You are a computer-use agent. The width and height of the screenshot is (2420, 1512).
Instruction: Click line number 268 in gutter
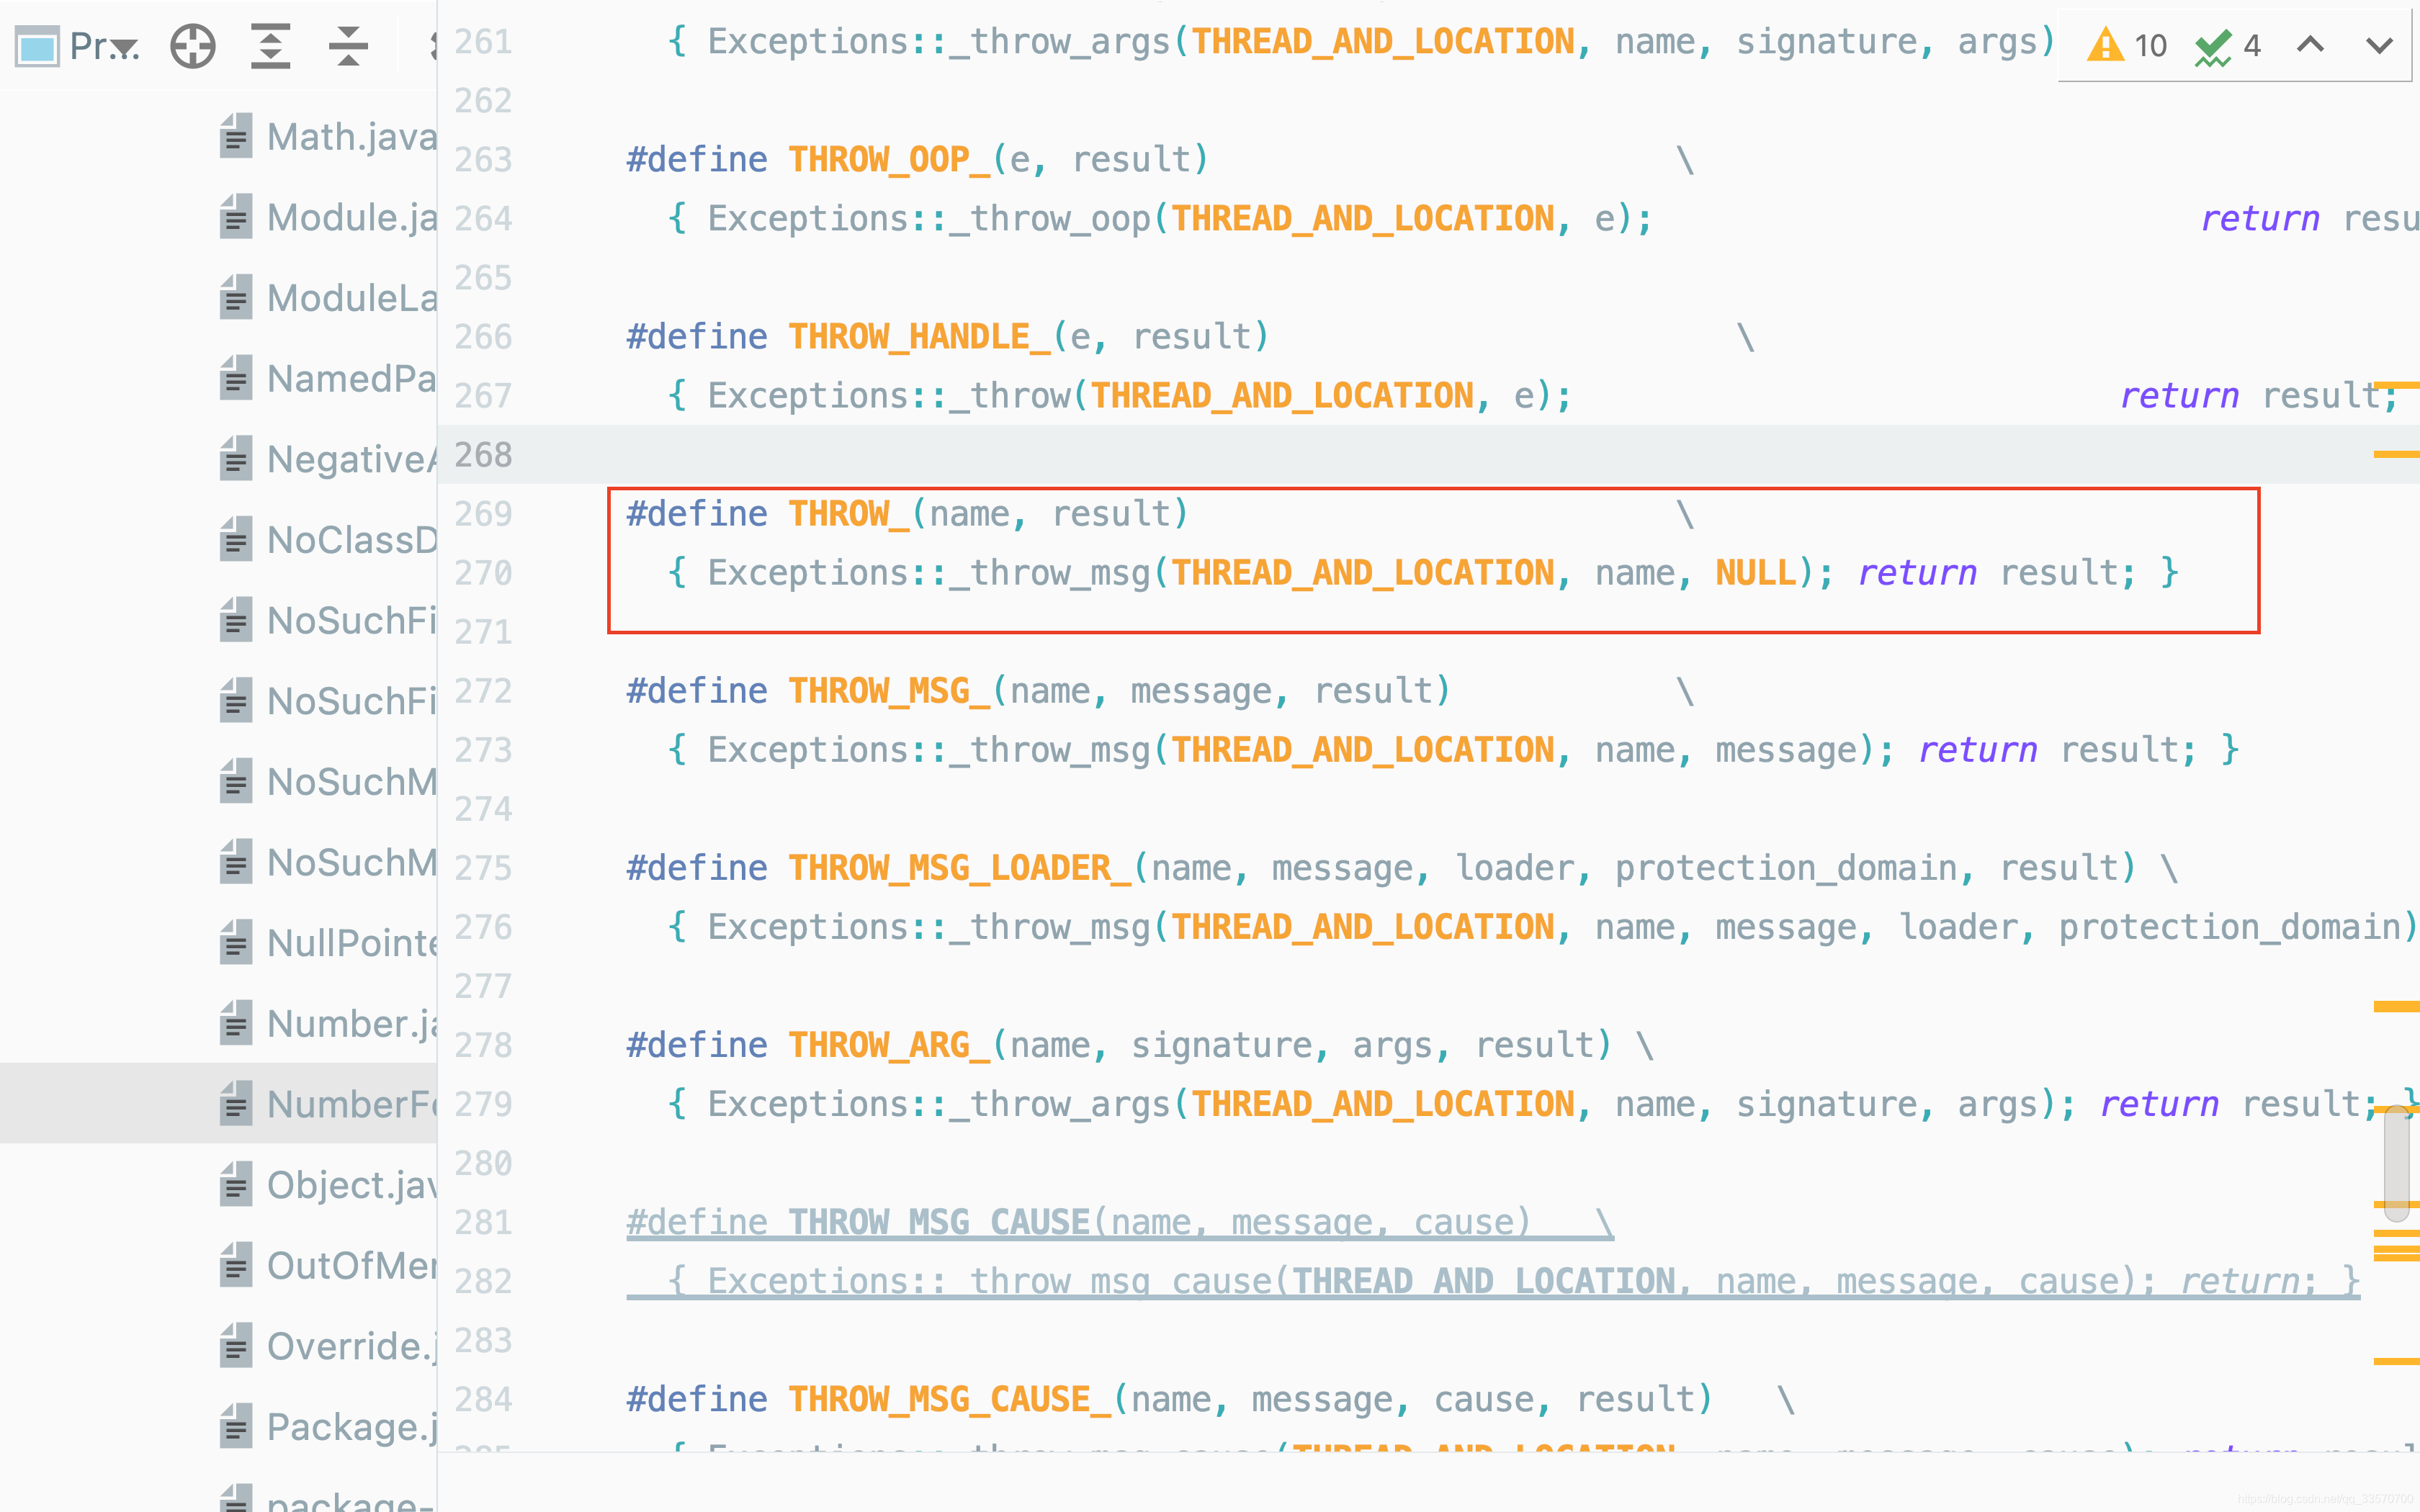point(483,455)
